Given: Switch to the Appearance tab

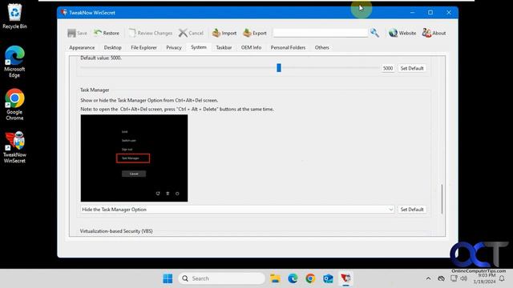Looking at the screenshot, I should click(x=82, y=48).
